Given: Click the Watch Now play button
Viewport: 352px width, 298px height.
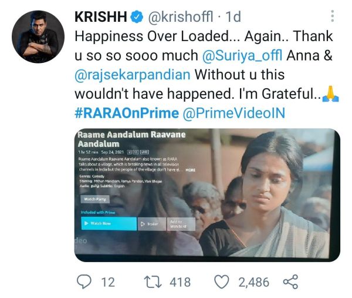Looking at the screenshot, I should pyautogui.click(x=109, y=223).
